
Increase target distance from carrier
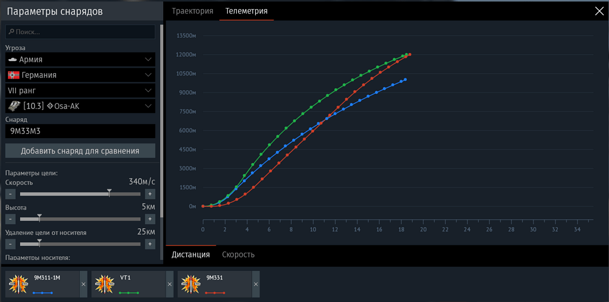click(150, 244)
